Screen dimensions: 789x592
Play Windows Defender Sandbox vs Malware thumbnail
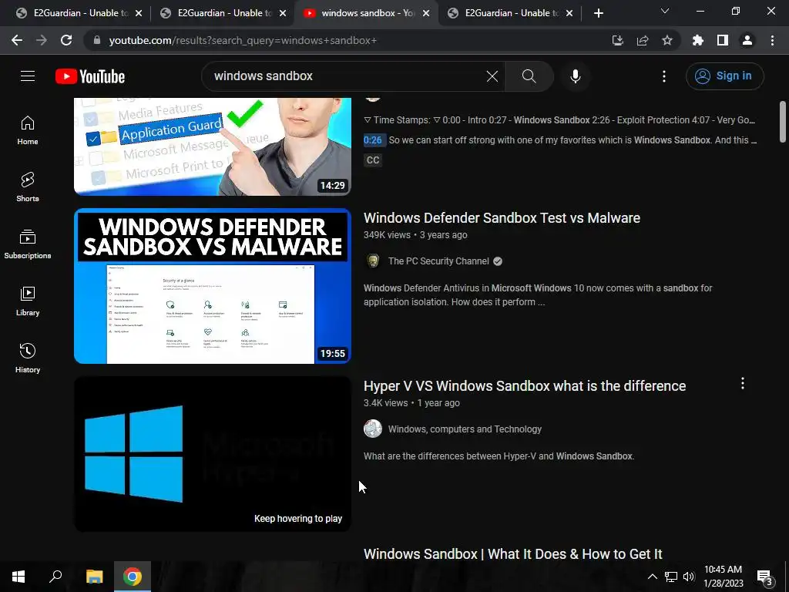coord(213,286)
